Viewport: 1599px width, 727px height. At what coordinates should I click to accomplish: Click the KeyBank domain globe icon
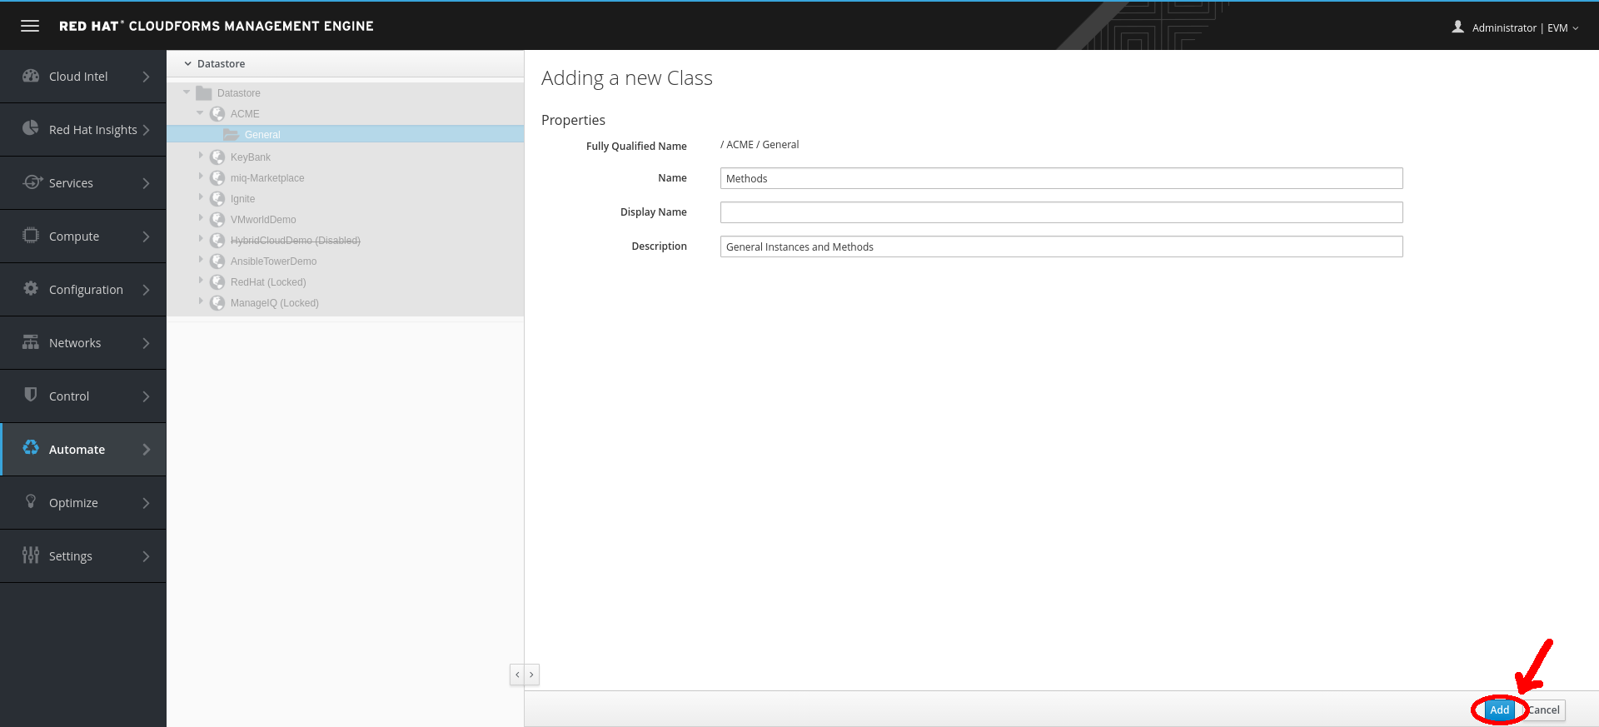pos(217,157)
